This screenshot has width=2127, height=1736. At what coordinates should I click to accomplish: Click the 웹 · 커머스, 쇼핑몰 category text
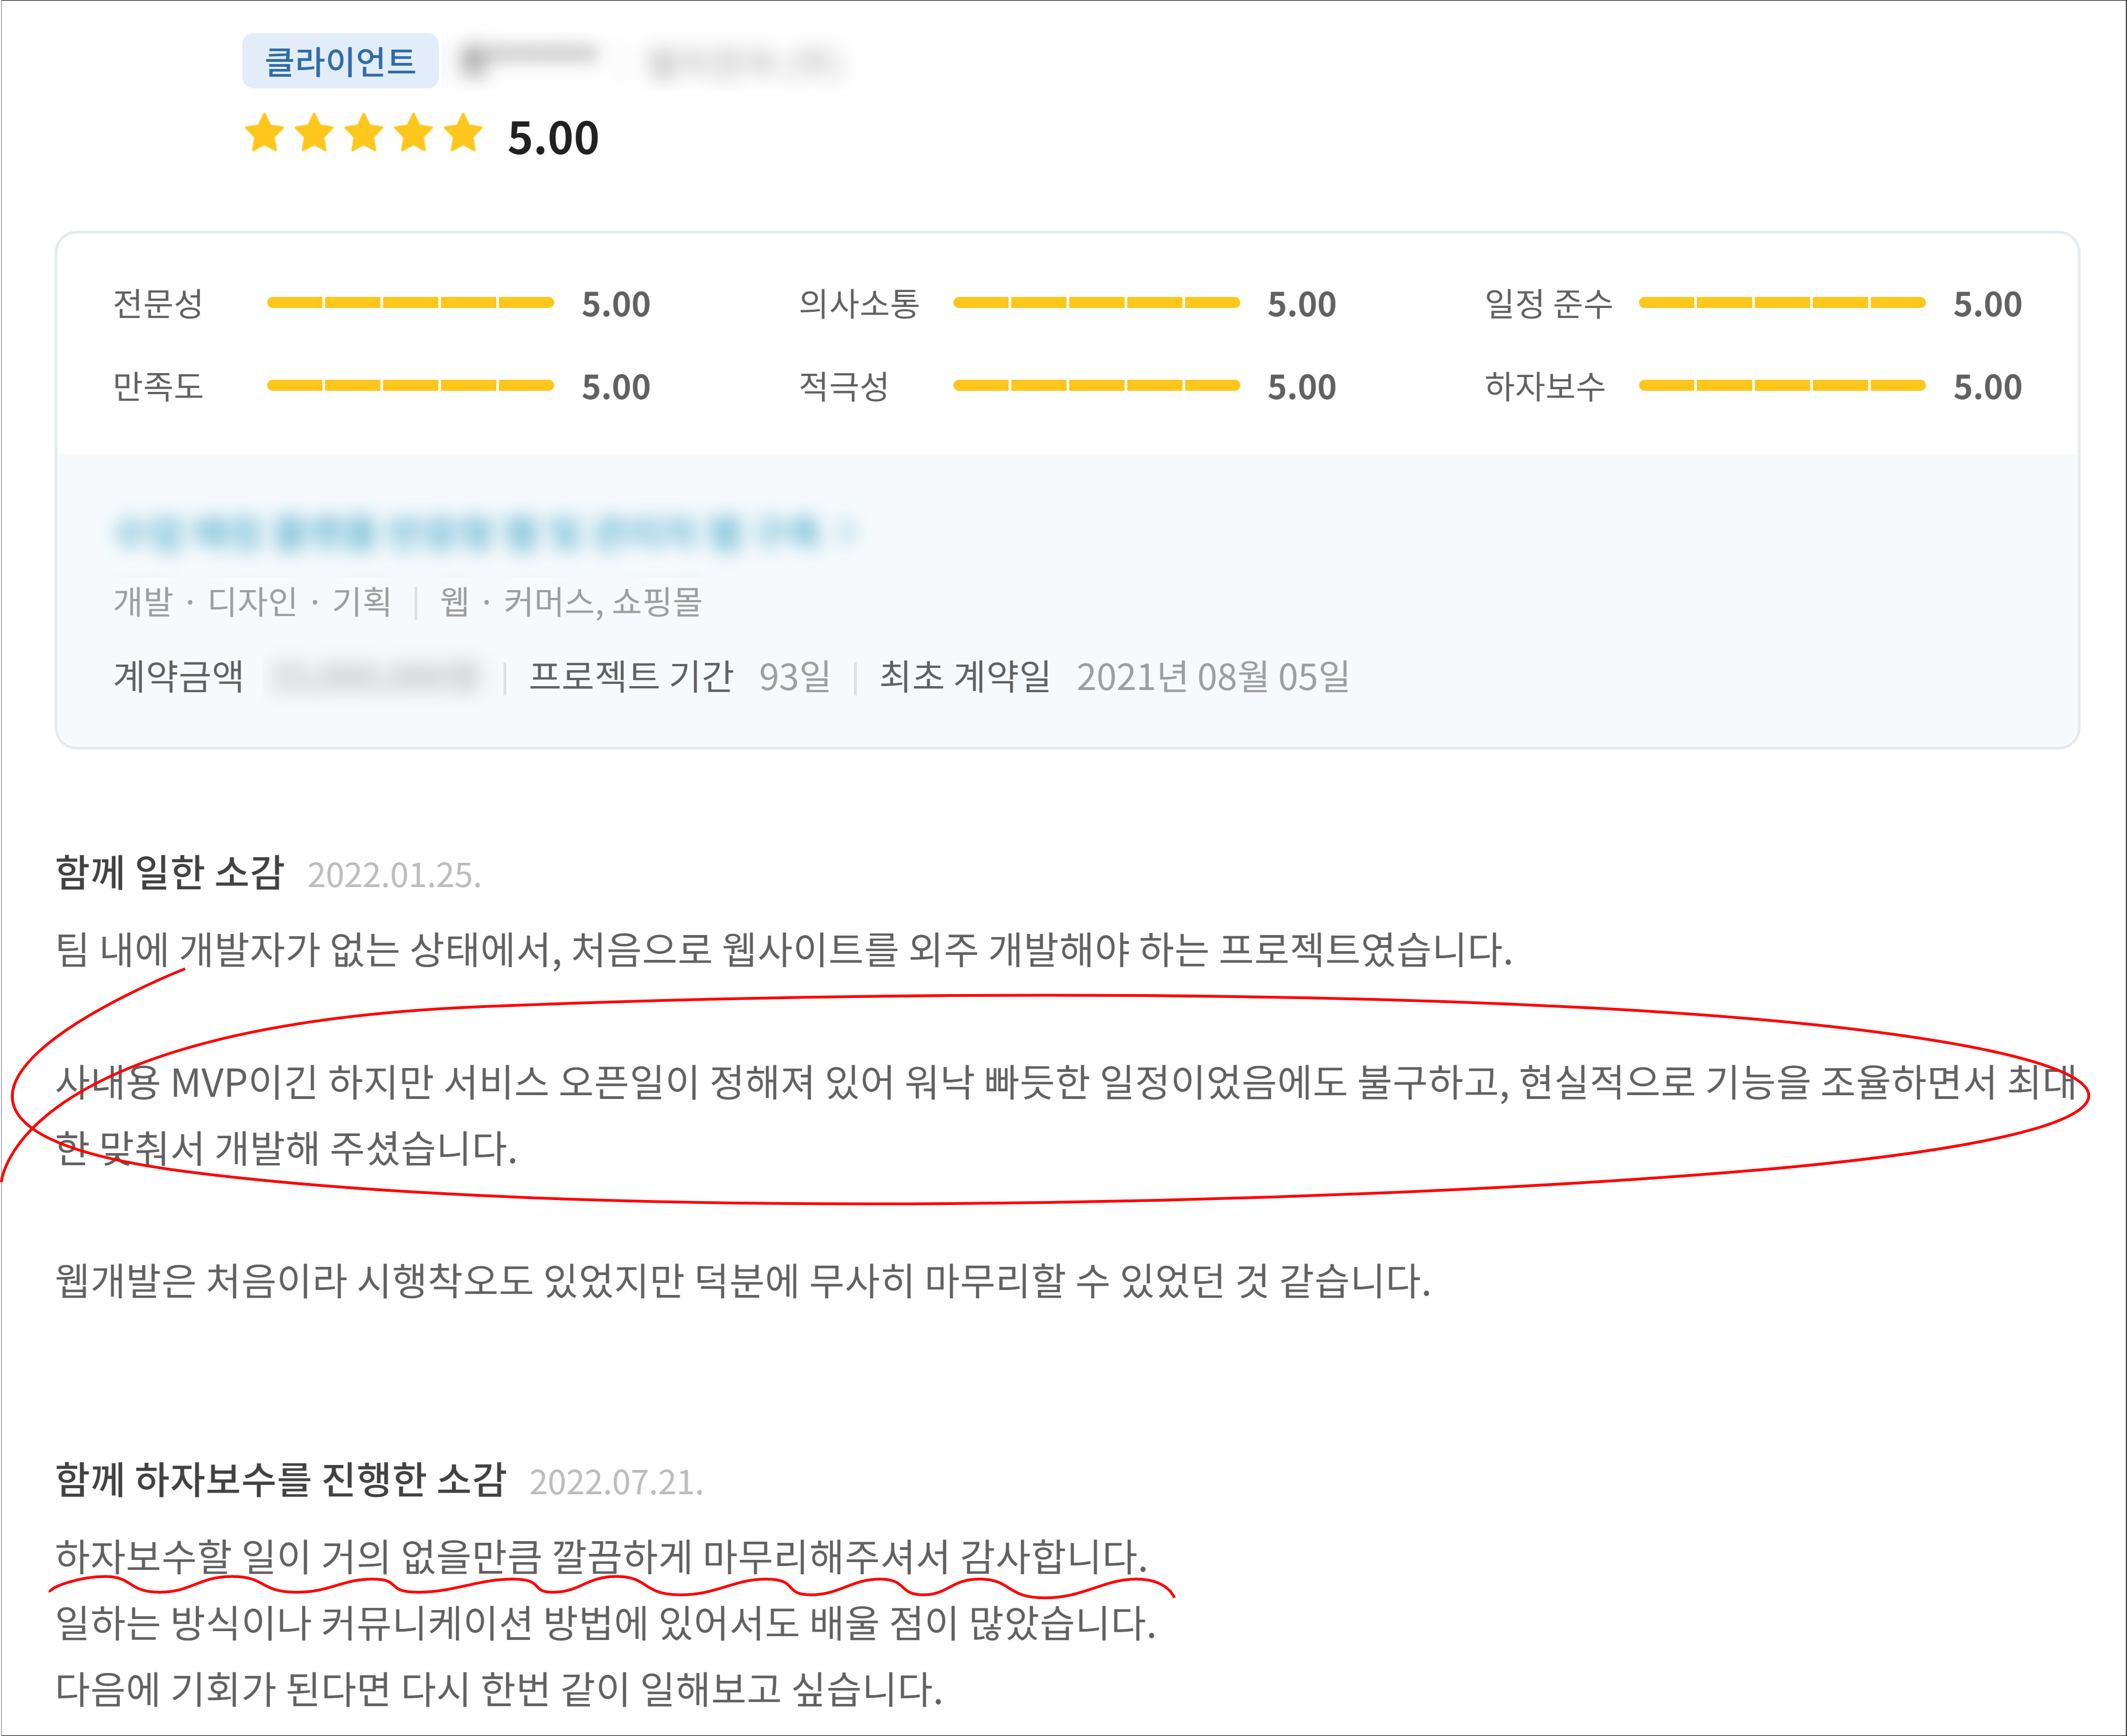tap(571, 602)
